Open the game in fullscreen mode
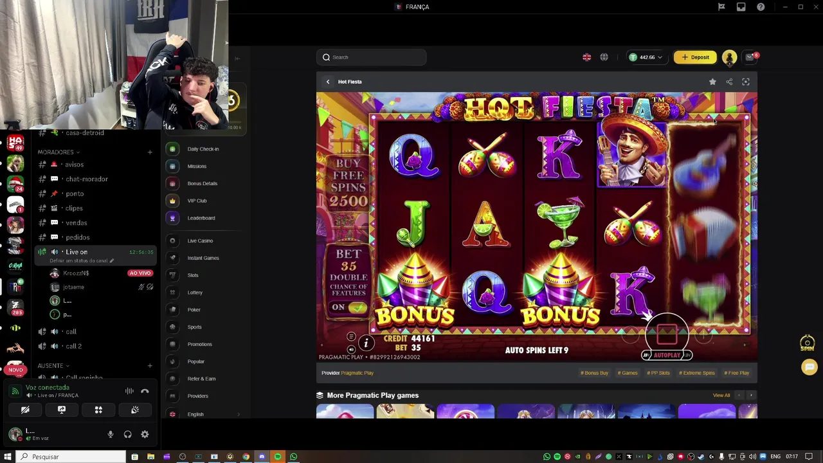Image resolution: width=823 pixels, height=463 pixels. click(x=746, y=82)
